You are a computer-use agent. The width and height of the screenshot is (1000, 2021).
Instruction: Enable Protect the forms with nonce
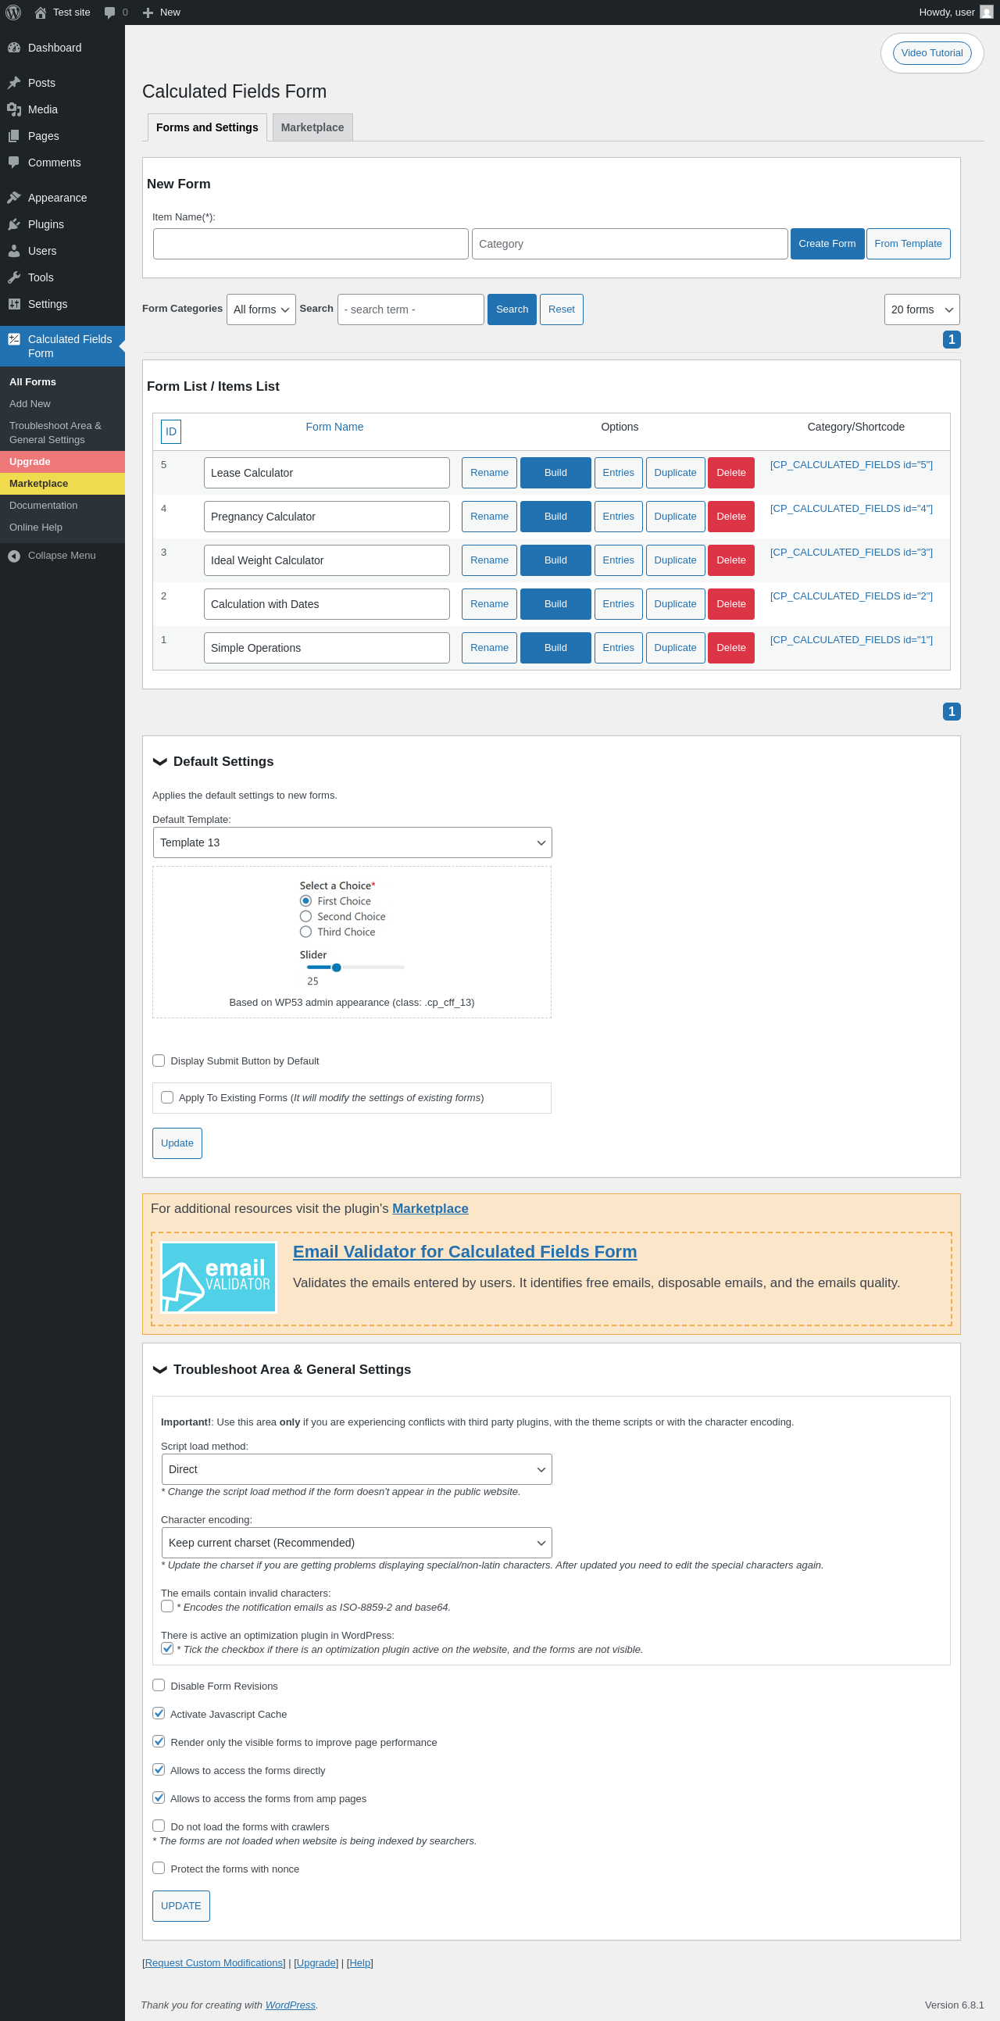pos(159,1868)
